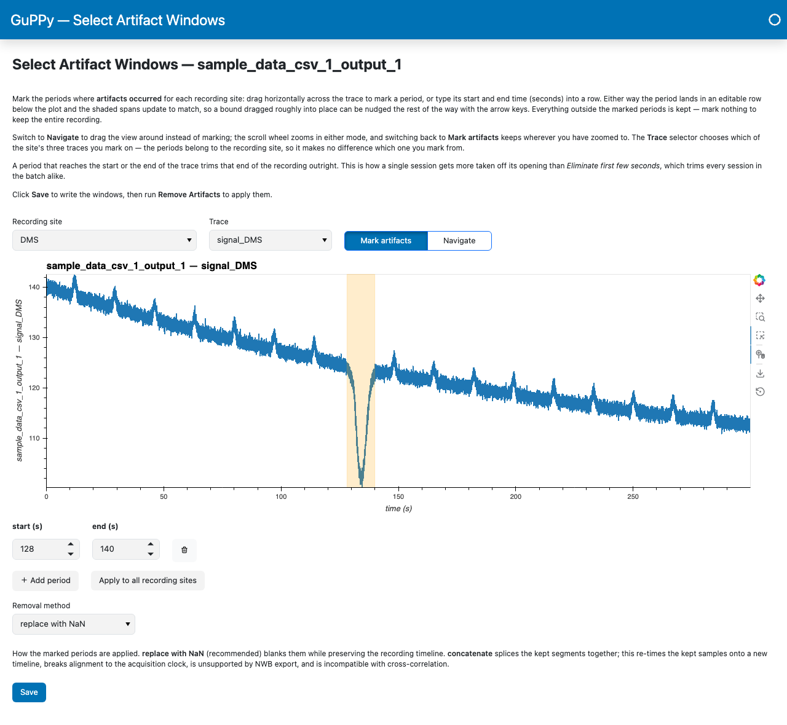Viewport: 787px width, 725px height.
Task: Delete the 128–140 period with trash icon
Action: coord(184,550)
